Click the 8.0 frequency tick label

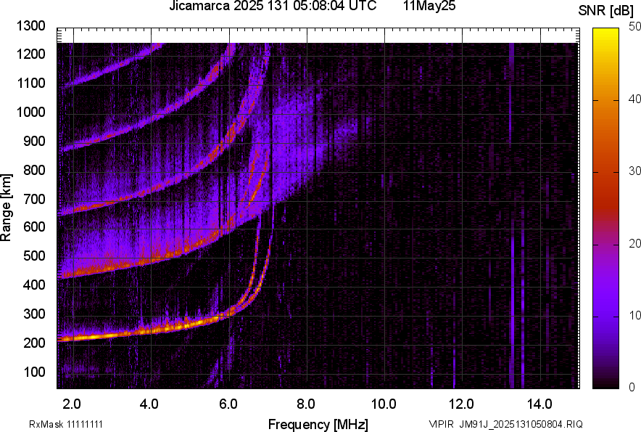(306, 404)
